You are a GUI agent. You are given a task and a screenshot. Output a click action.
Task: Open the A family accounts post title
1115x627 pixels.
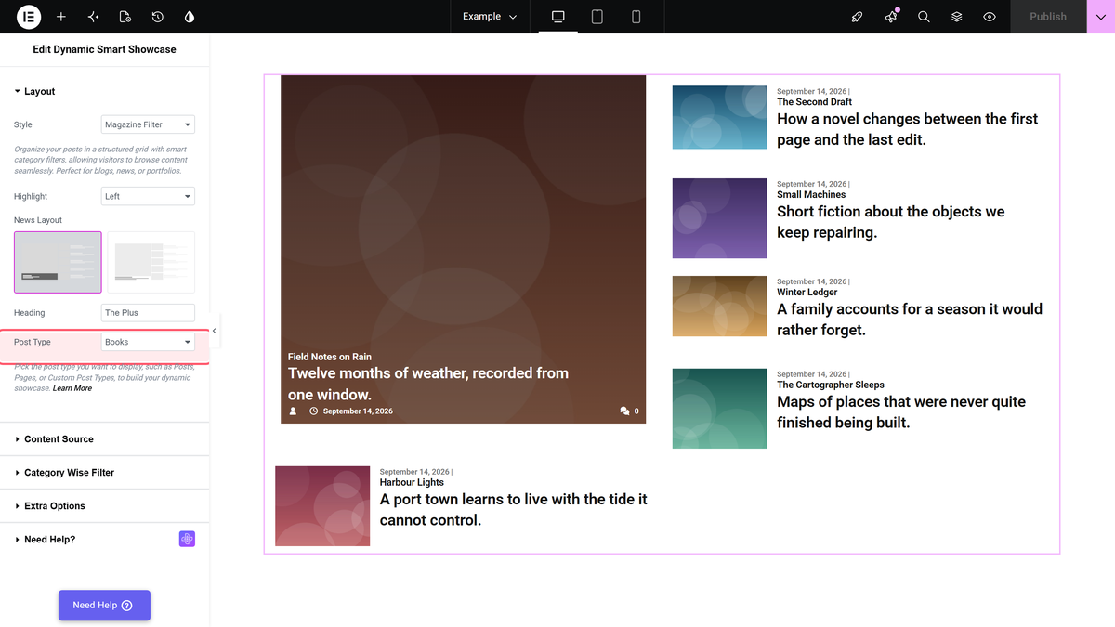(x=910, y=320)
